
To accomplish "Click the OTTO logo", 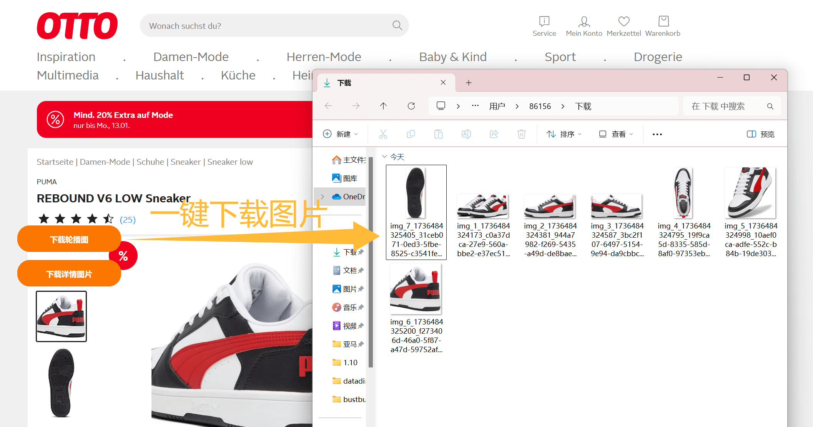I will [x=77, y=26].
